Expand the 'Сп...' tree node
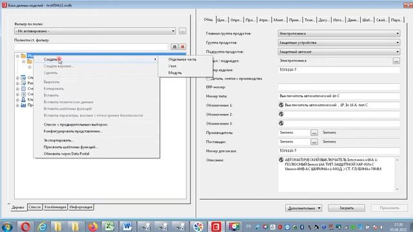The width and height of the screenshot is (413, 232). [x=17, y=78]
